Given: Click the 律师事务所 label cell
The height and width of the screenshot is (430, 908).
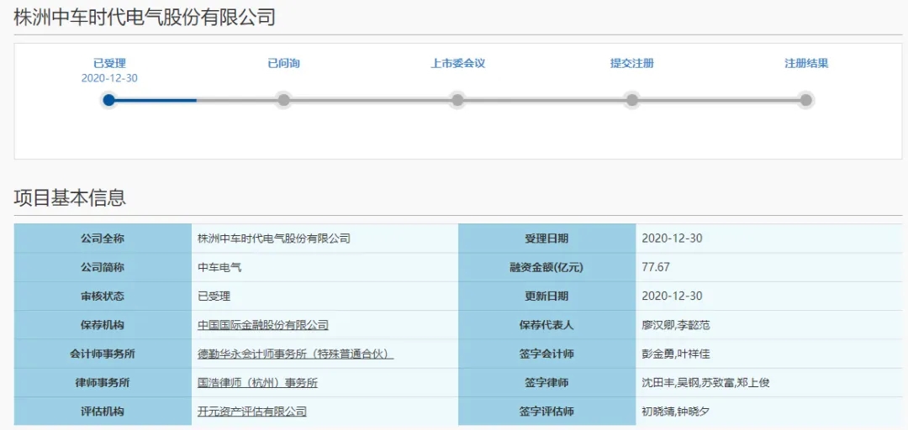Looking at the screenshot, I should pos(103,382).
